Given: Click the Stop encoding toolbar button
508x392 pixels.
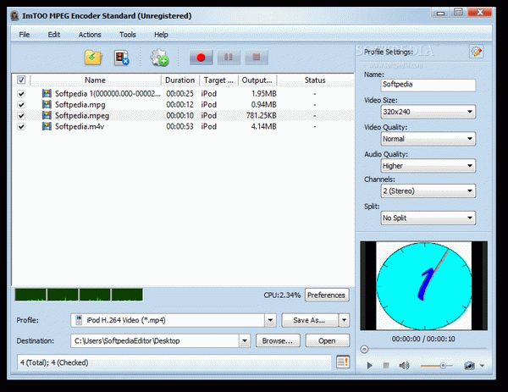Looking at the screenshot, I should click(257, 58).
